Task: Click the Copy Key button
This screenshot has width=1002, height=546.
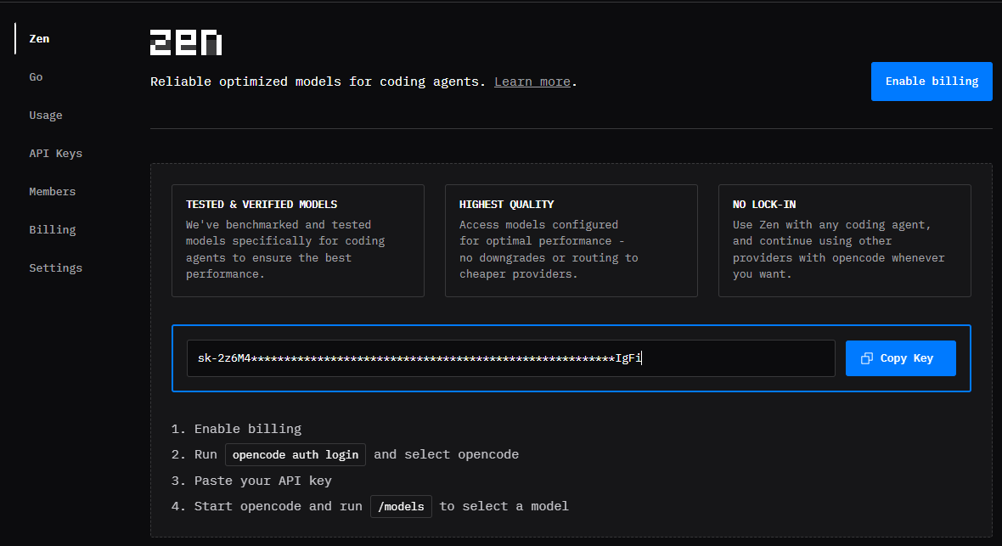Action: pos(900,358)
